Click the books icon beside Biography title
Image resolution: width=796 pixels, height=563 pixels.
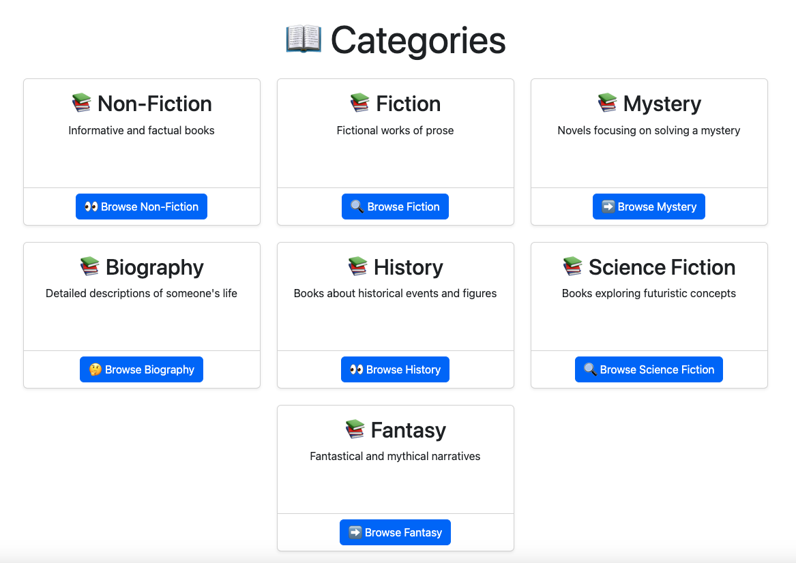90,267
